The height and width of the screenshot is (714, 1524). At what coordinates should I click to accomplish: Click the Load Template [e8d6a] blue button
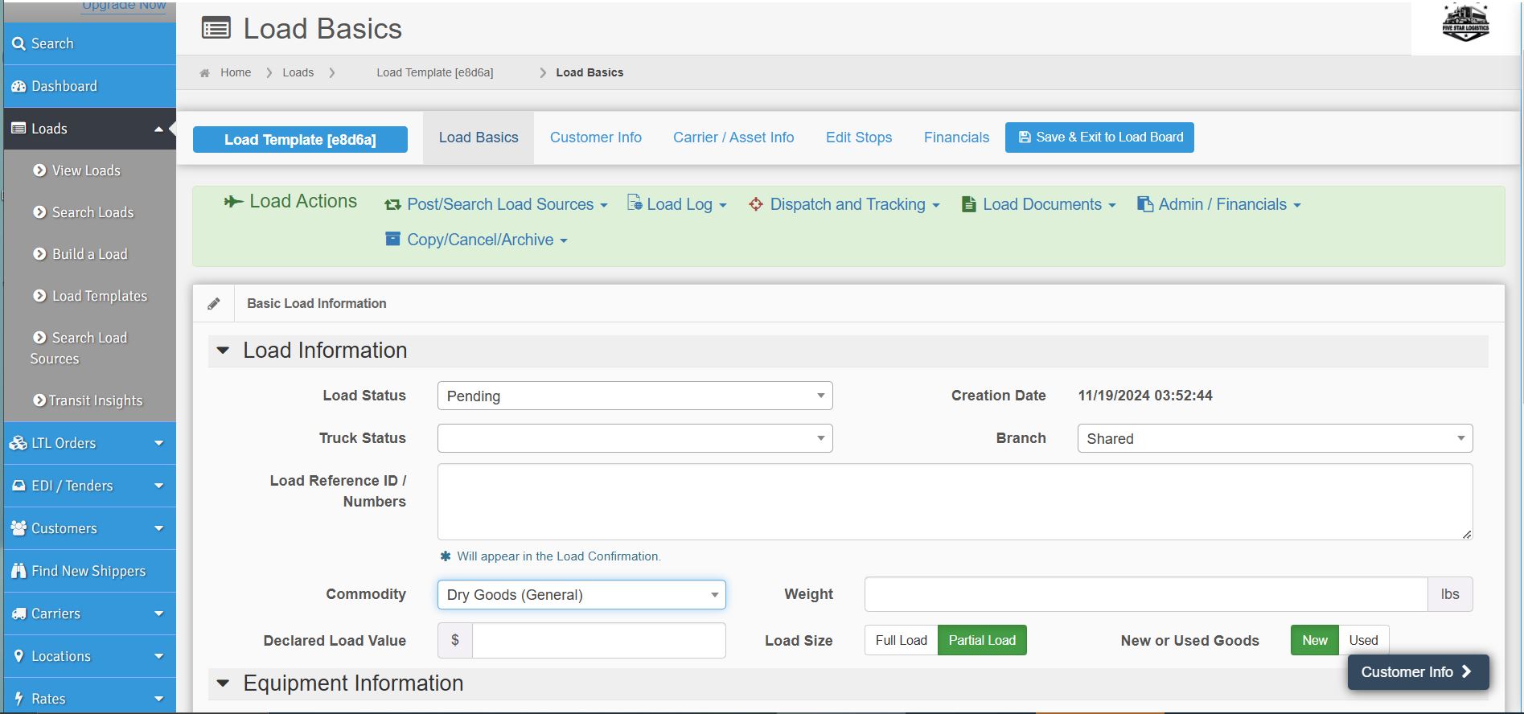point(300,140)
